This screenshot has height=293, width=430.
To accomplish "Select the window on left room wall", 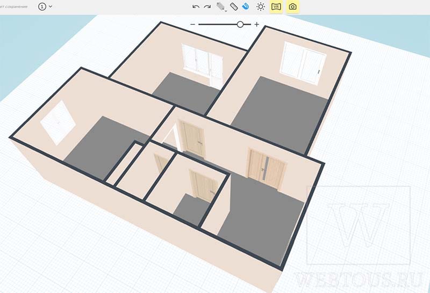I will (x=58, y=122).
